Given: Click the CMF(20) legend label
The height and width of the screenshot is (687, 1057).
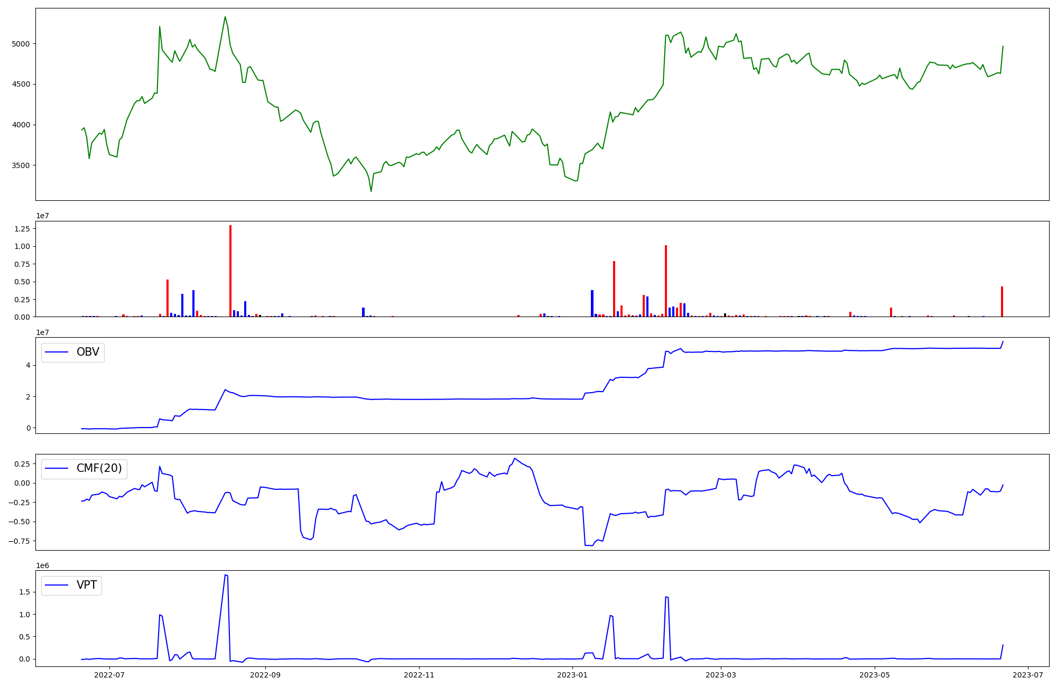Looking at the screenshot, I should (x=99, y=469).
